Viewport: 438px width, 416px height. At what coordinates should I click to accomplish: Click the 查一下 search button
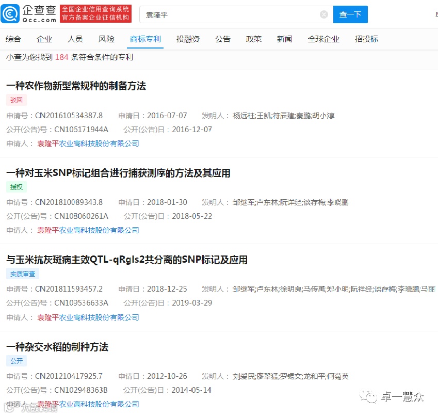coord(350,14)
